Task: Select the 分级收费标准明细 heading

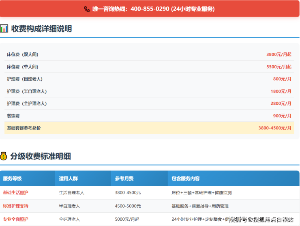Action: pos(41,156)
